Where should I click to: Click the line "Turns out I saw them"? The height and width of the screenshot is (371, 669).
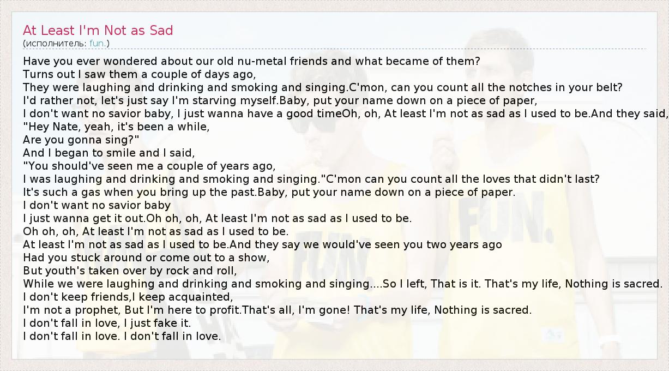pos(140,74)
